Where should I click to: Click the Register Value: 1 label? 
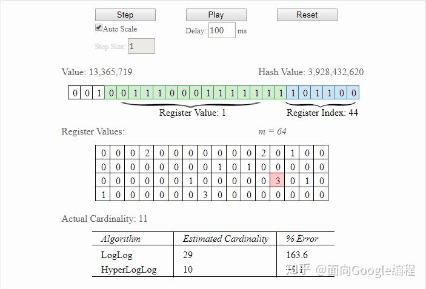pyautogui.click(x=192, y=113)
